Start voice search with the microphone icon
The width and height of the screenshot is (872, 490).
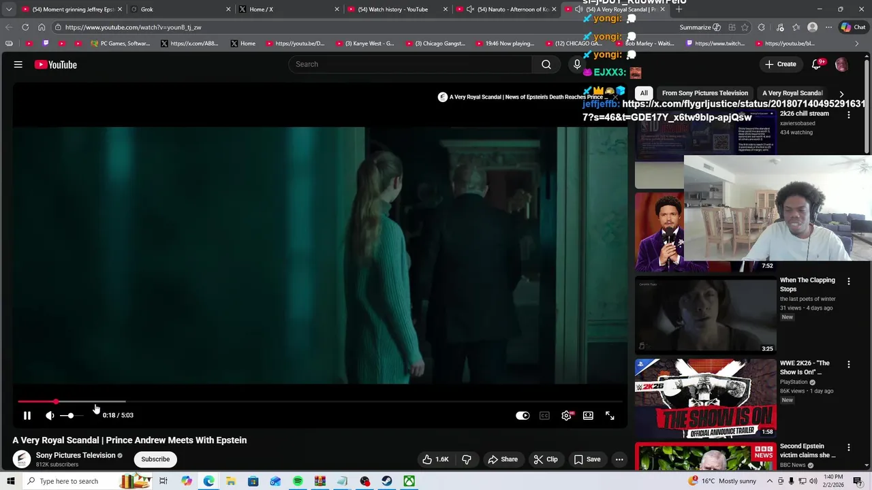coord(577,64)
